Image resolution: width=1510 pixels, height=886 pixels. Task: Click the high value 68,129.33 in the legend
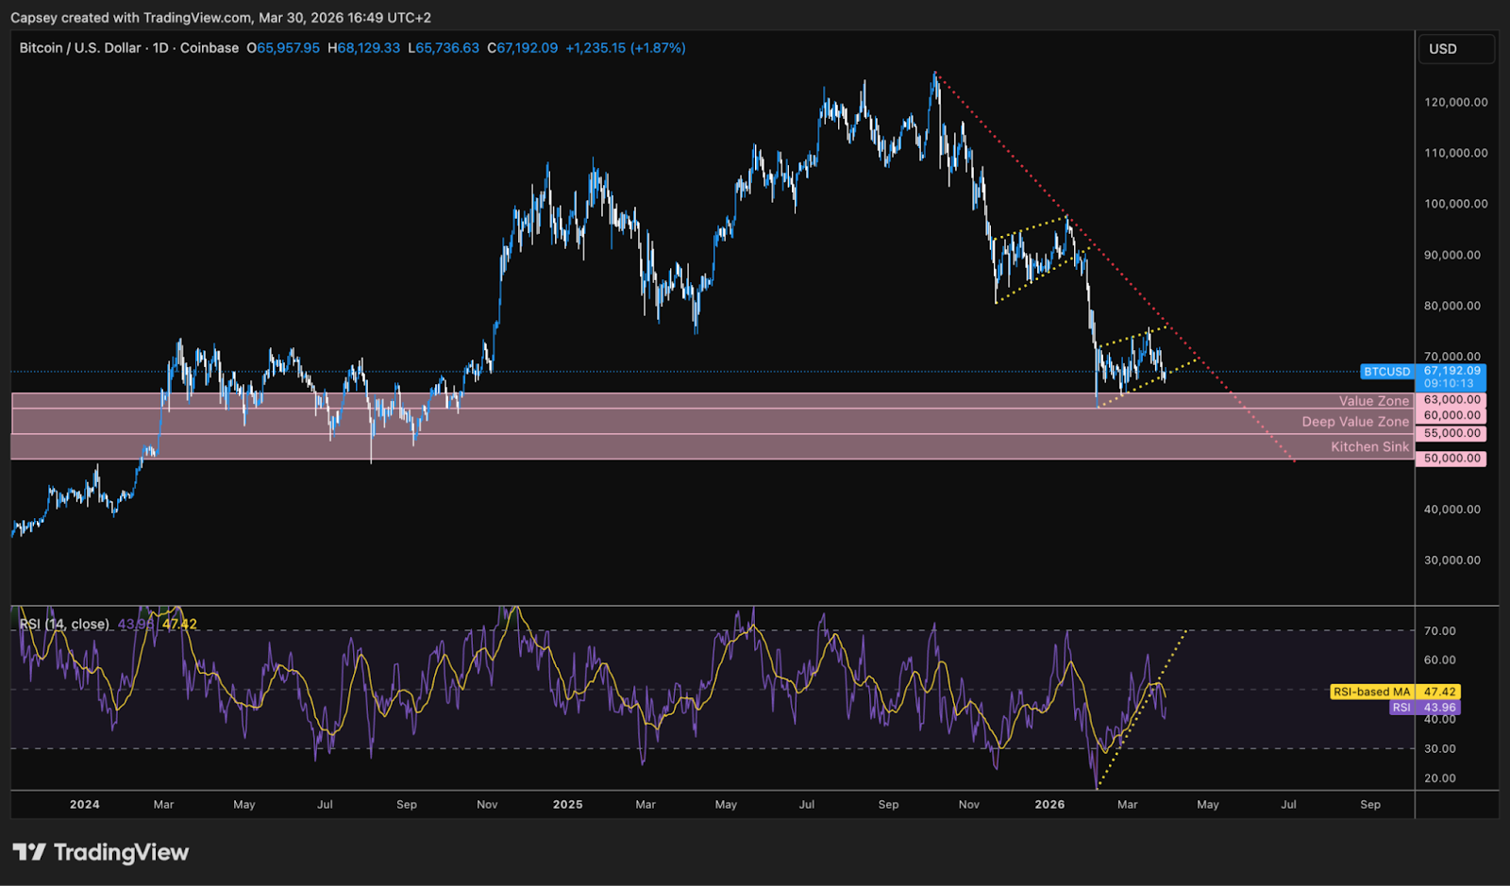point(366,47)
